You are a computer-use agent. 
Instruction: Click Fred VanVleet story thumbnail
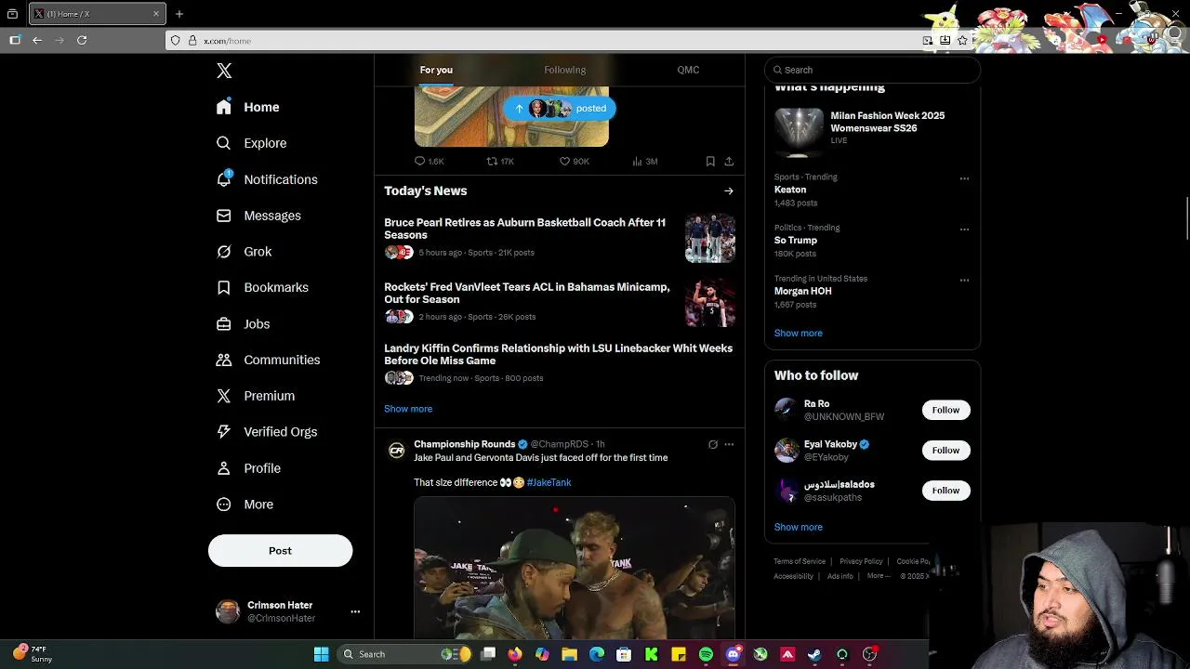710,303
